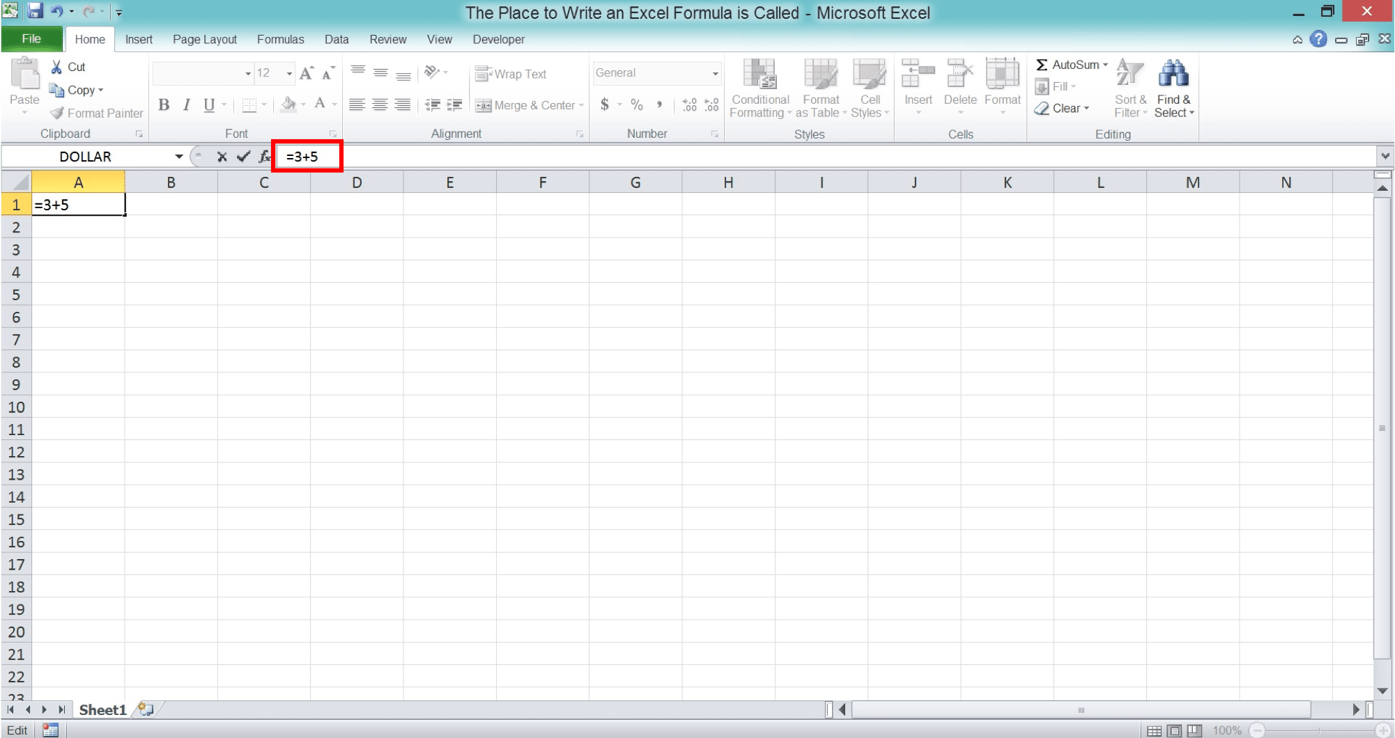Click the Cut scissors icon
This screenshot has height=738, width=1395.
coord(56,67)
